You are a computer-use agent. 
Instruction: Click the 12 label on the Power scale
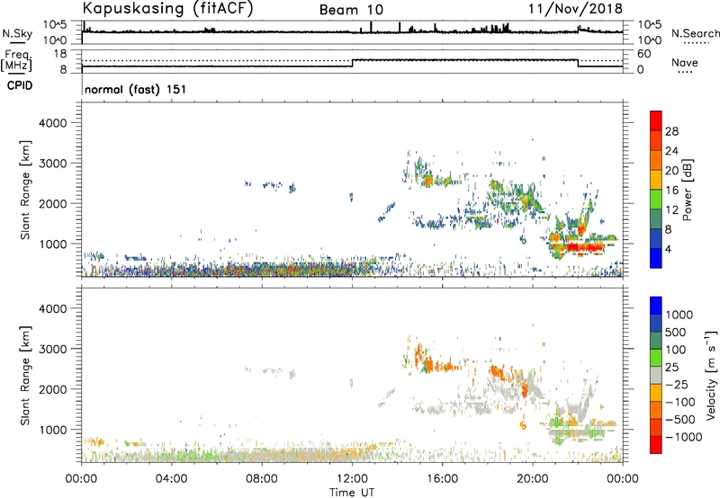[671, 210]
